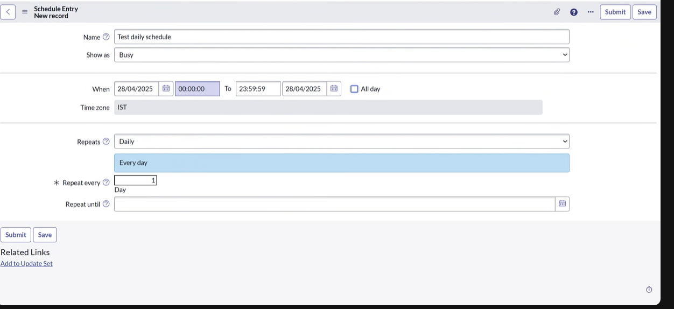The height and width of the screenshot is (309, 674).
Task: Open the Add to Update Set link
Action: click(26, 264)
